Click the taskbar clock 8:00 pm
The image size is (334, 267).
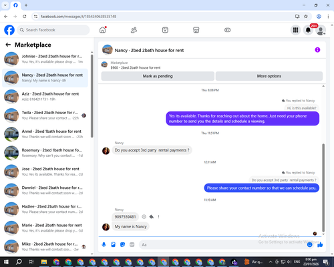pyautogui.click(x=311, y=262)
